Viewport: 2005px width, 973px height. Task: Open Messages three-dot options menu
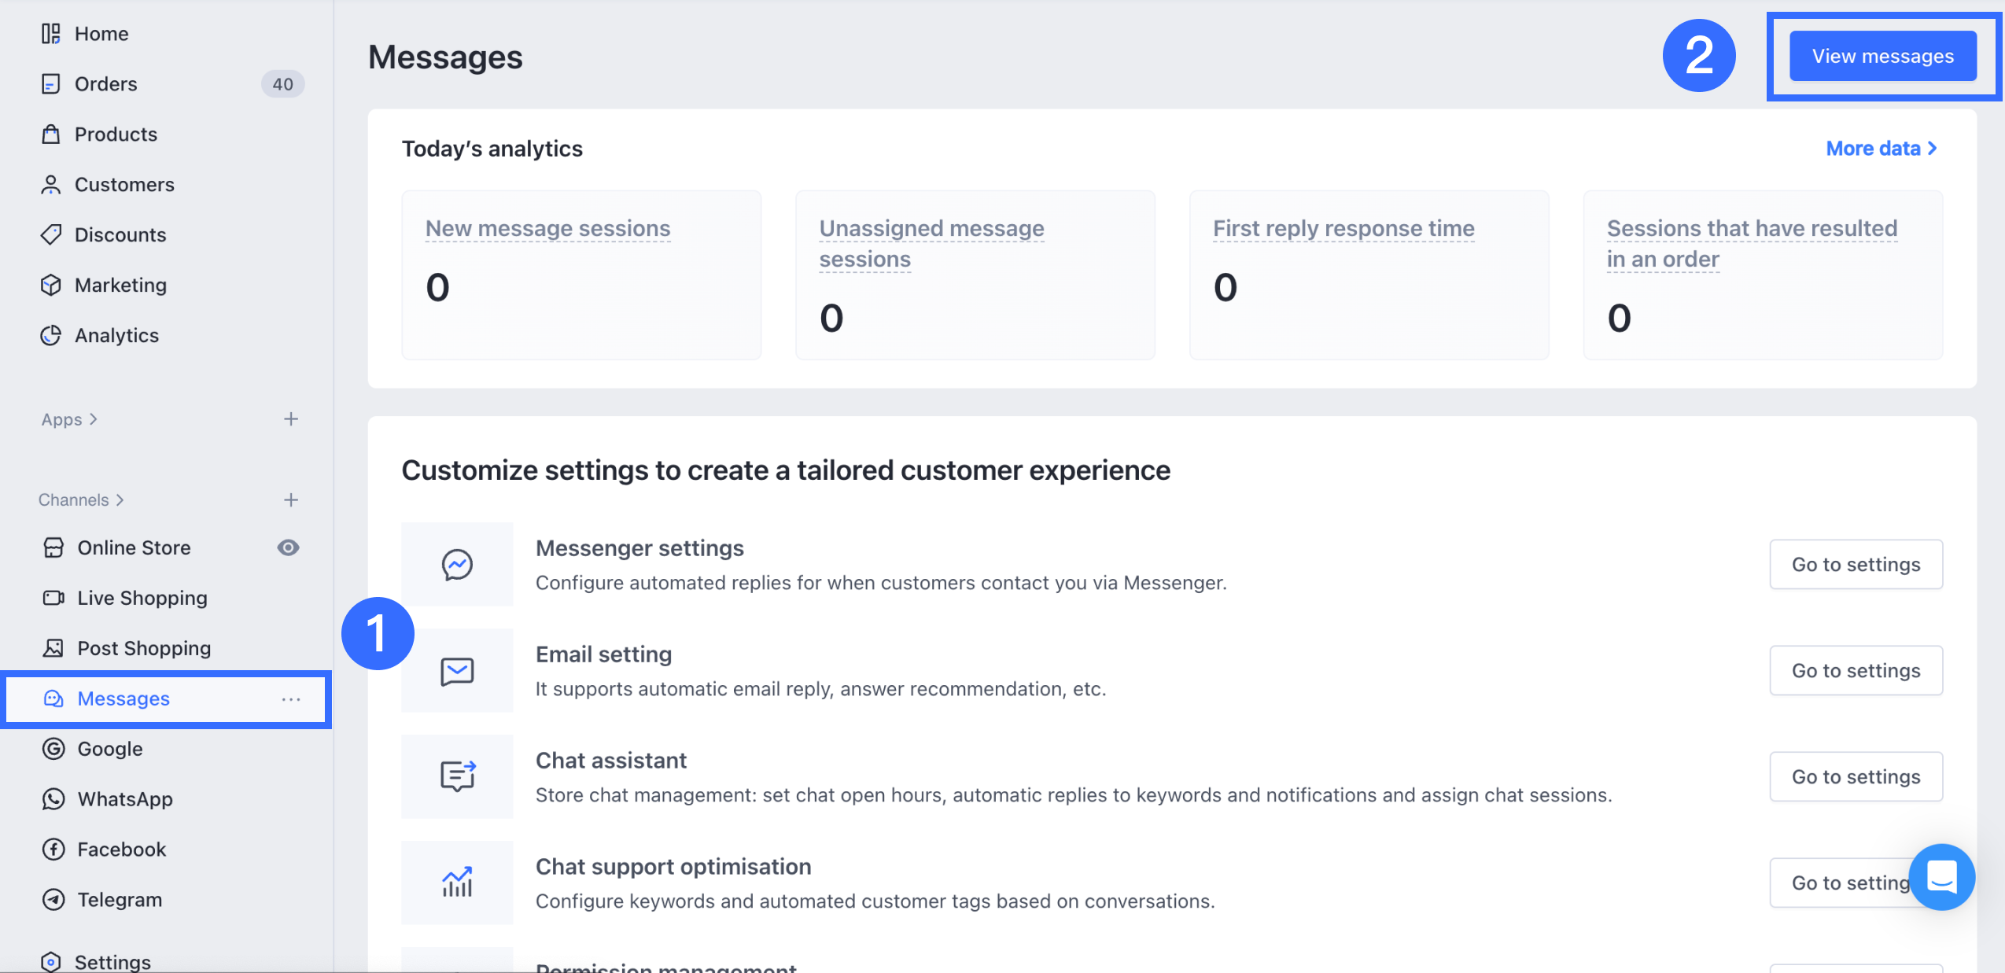[291, 699]
